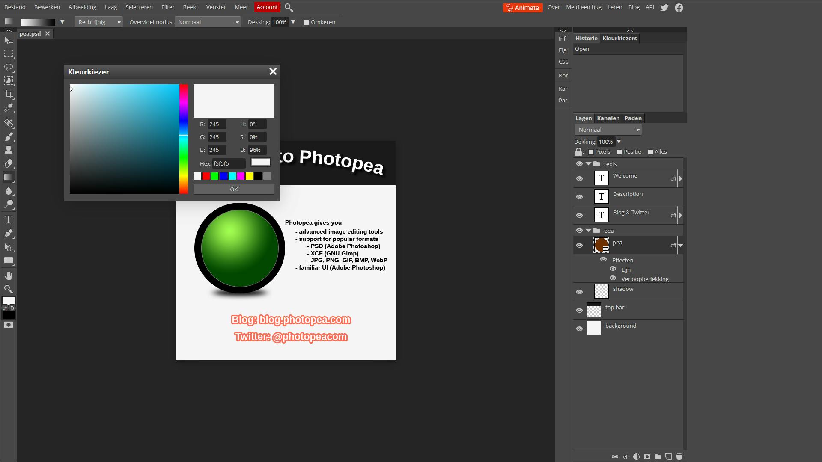The image size is (822, 462).
Task: Switch to the Kanalen tab
Action: pyautogui.click(x=608, y=118)
